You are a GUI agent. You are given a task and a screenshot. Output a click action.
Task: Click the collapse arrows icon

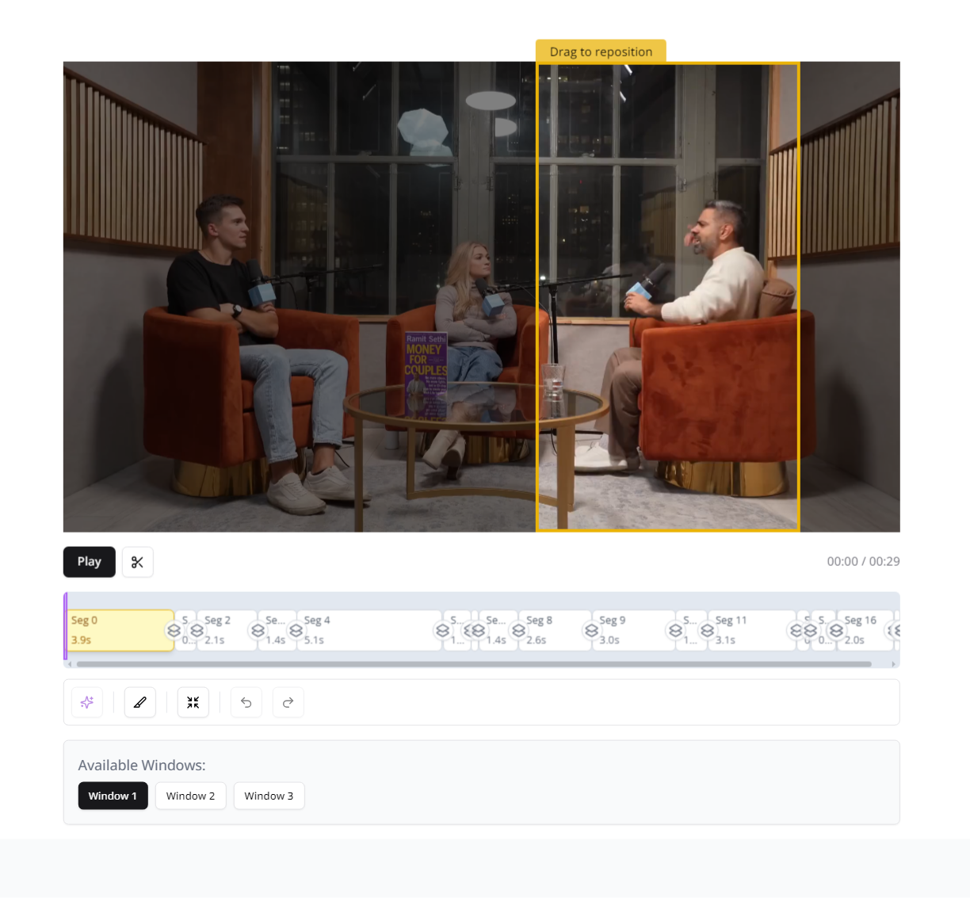click(x=193, y=702)
